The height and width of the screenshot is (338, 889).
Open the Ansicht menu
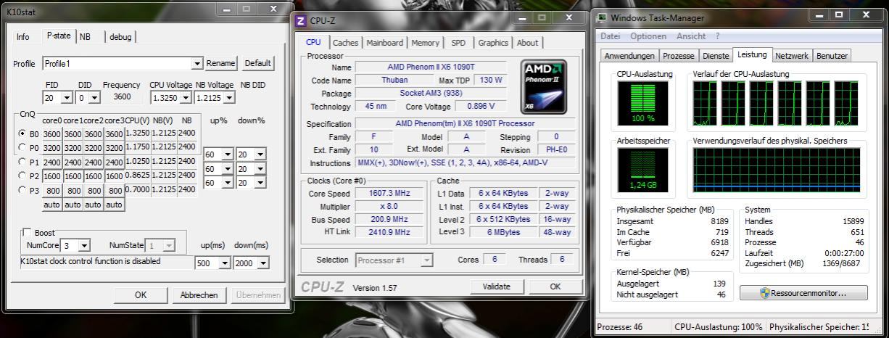coord(690,36)
